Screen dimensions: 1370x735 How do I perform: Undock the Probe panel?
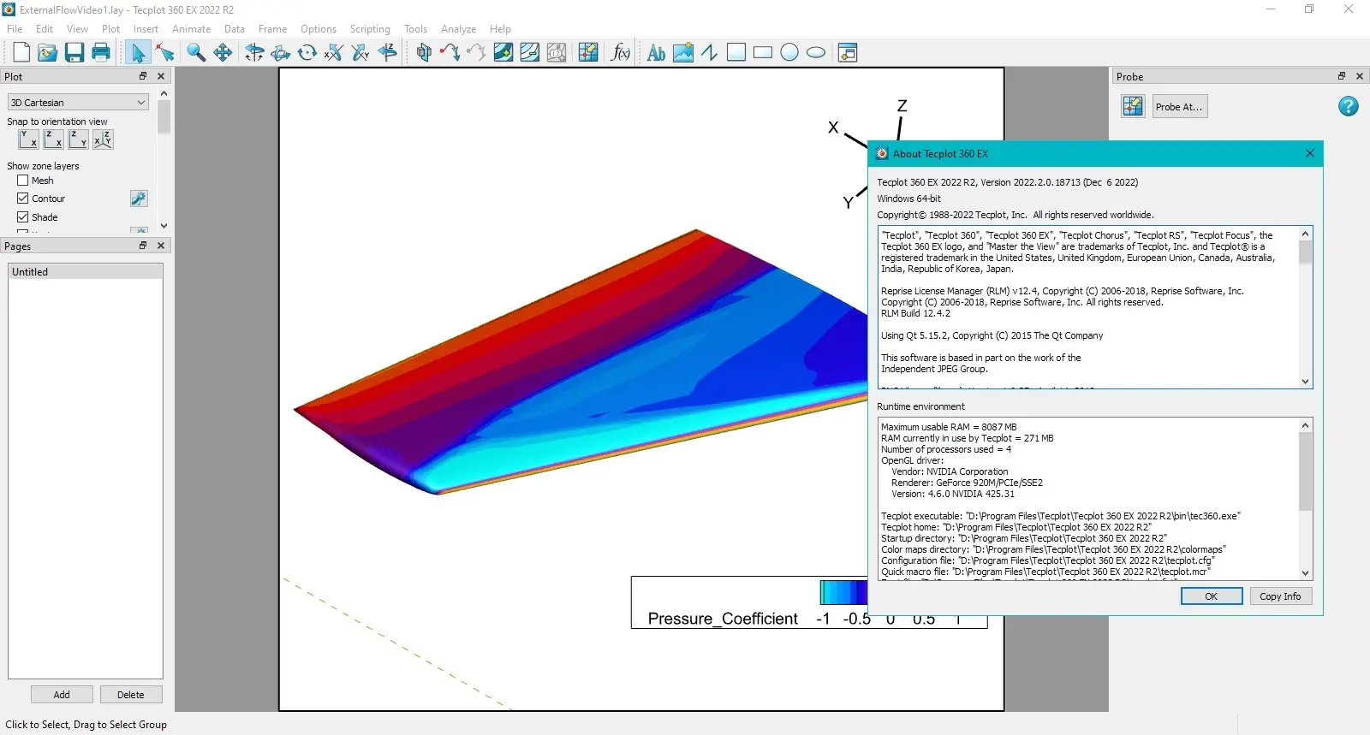pyautogui.click(x=1342, y=76)
